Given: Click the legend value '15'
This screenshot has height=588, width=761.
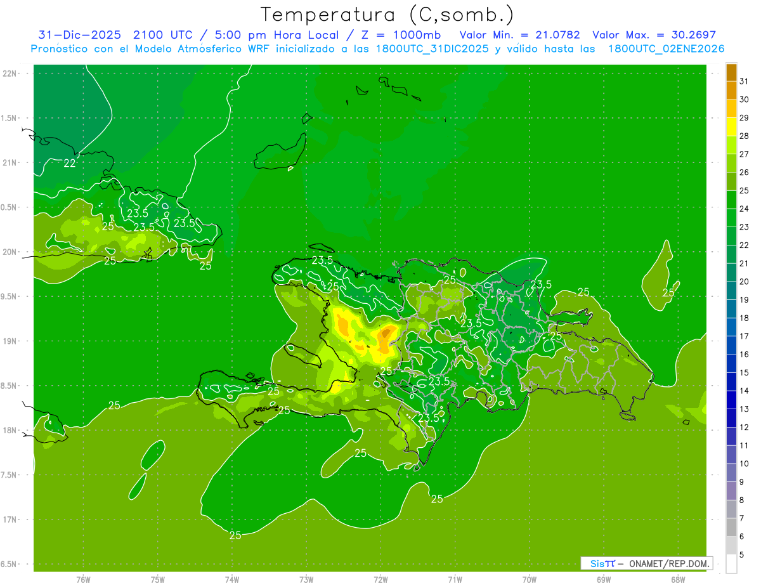Looking at the screenshot, I should (745, 372).
